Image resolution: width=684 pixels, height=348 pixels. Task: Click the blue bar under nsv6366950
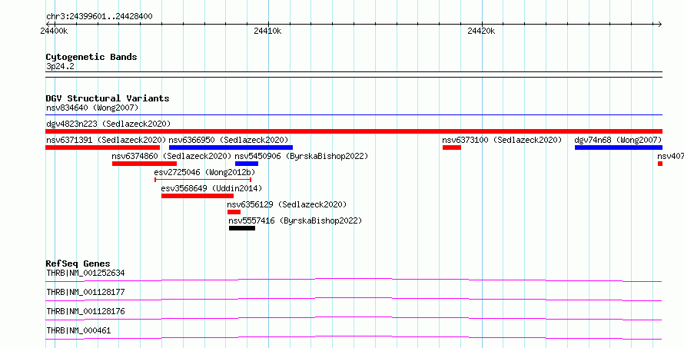231,147
